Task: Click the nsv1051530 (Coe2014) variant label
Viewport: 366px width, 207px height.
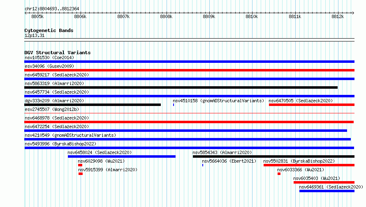Action: pos(49,57)
